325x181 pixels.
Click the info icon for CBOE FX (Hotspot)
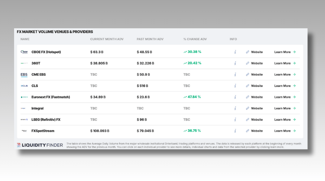tap(235, 52)
